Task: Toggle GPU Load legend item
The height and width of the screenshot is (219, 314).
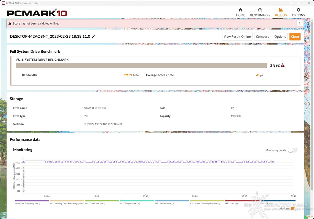Action: (242, 202)
